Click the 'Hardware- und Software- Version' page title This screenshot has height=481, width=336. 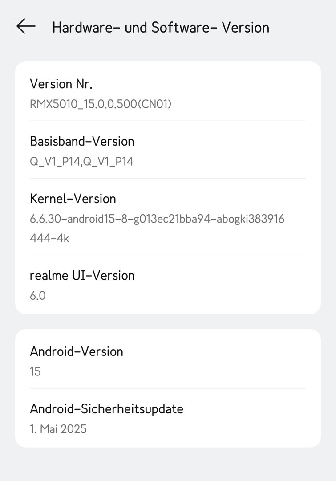click(x=161, y=27)
